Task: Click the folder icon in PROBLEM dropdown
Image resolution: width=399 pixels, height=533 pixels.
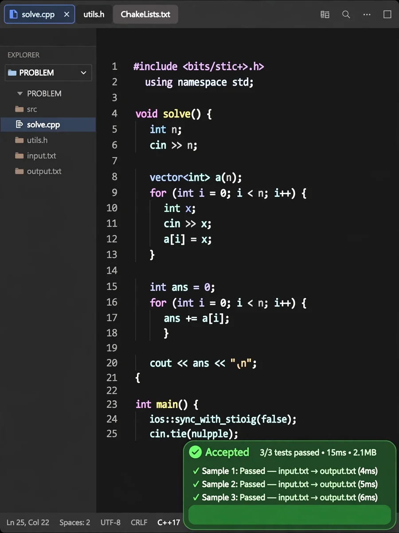Action: coord(12,73)
